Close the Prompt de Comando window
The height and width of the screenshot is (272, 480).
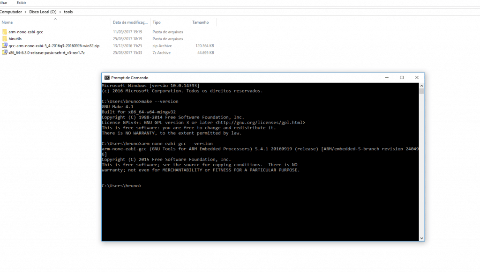pos(417,78)
